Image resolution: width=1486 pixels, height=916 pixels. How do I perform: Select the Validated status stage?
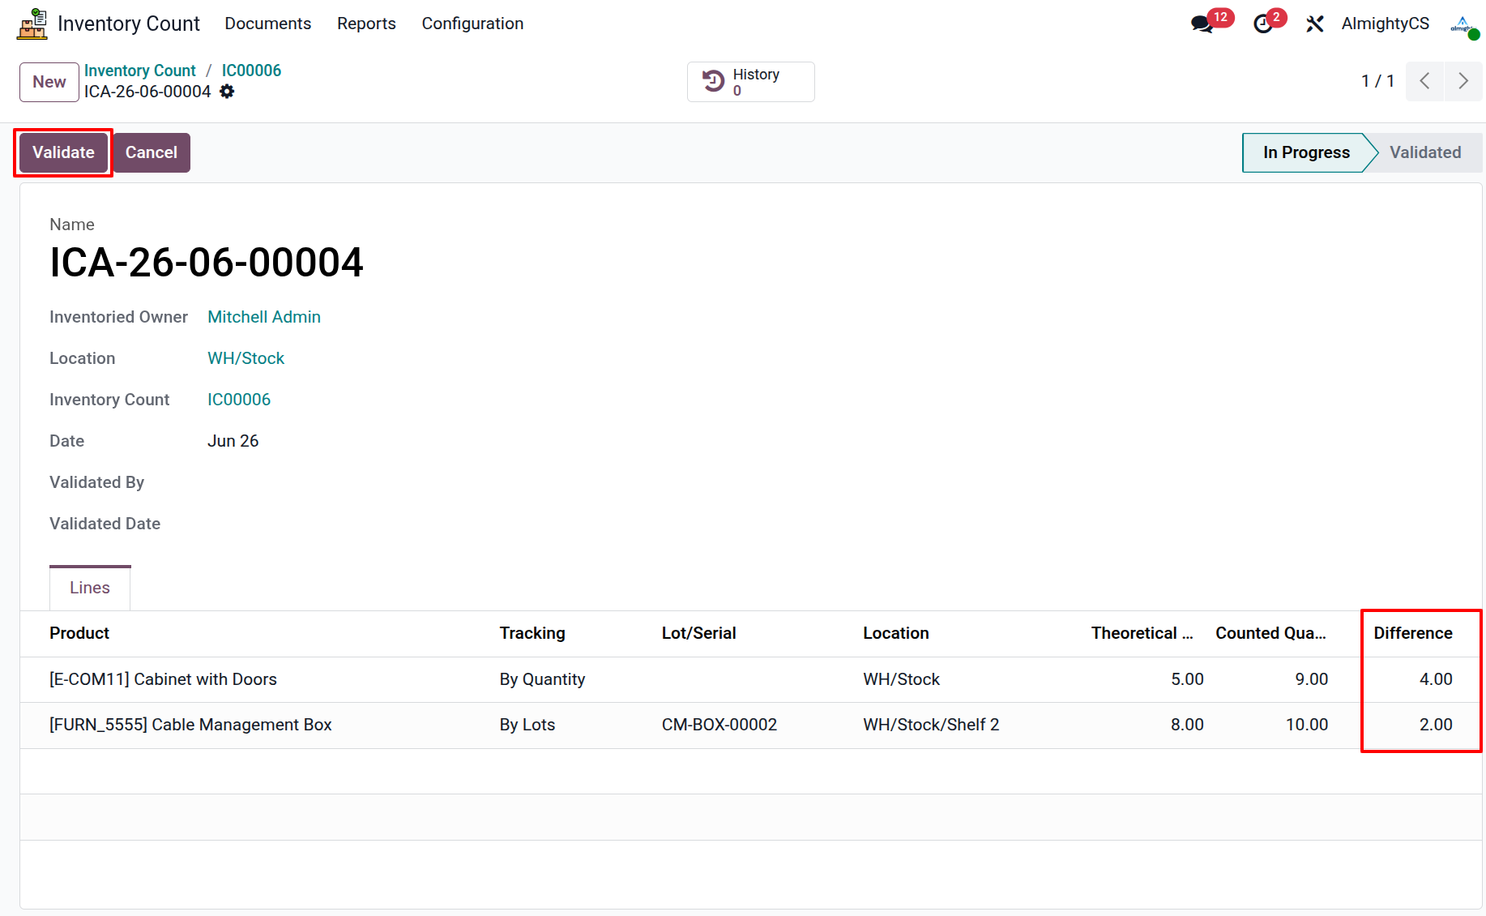1425,152
